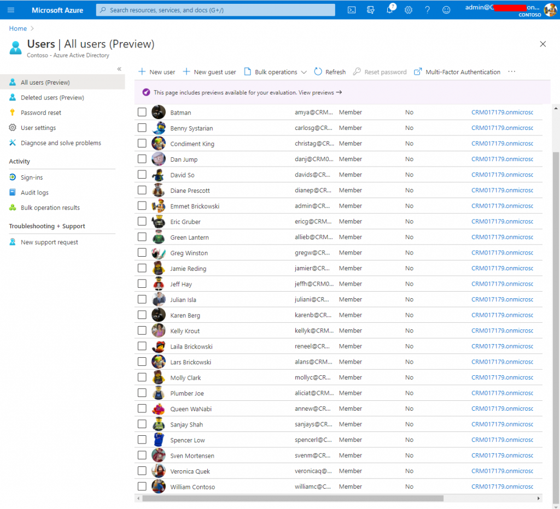This screenshot has height=509, width=560.
Task: Check the Green Lantern row checkbox
Action: [142, 237]
